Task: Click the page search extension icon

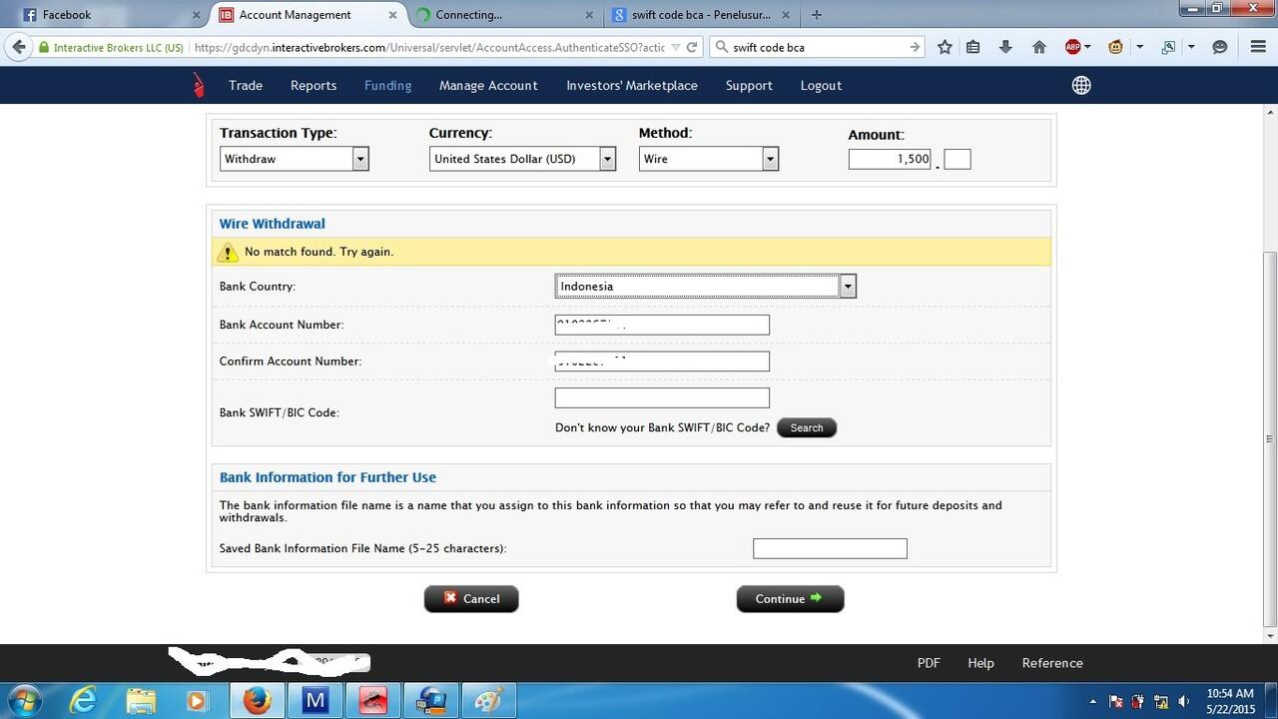Action: [x=1169, y=47]
